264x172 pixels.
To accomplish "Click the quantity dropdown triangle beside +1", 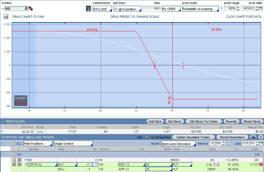I will [96, 165].
